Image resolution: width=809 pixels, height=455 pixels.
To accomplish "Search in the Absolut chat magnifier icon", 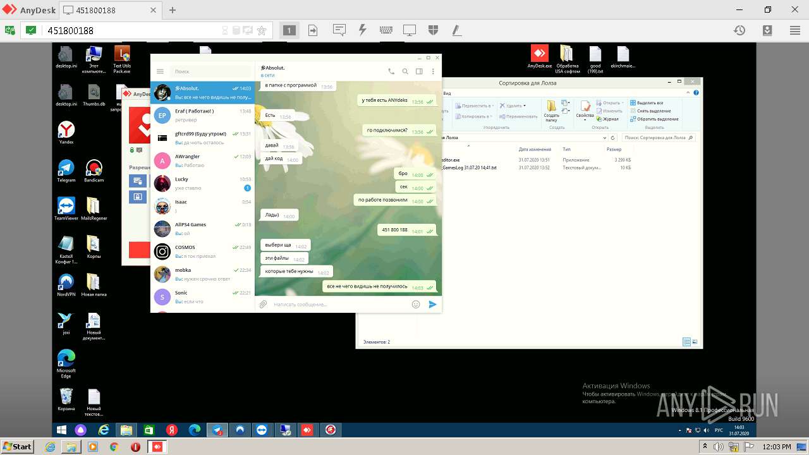I will click(x=405, y=71).
